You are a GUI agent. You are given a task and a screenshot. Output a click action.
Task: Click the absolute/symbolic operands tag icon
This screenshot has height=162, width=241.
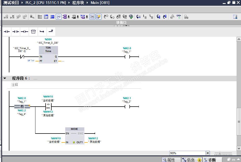point(65,17)
